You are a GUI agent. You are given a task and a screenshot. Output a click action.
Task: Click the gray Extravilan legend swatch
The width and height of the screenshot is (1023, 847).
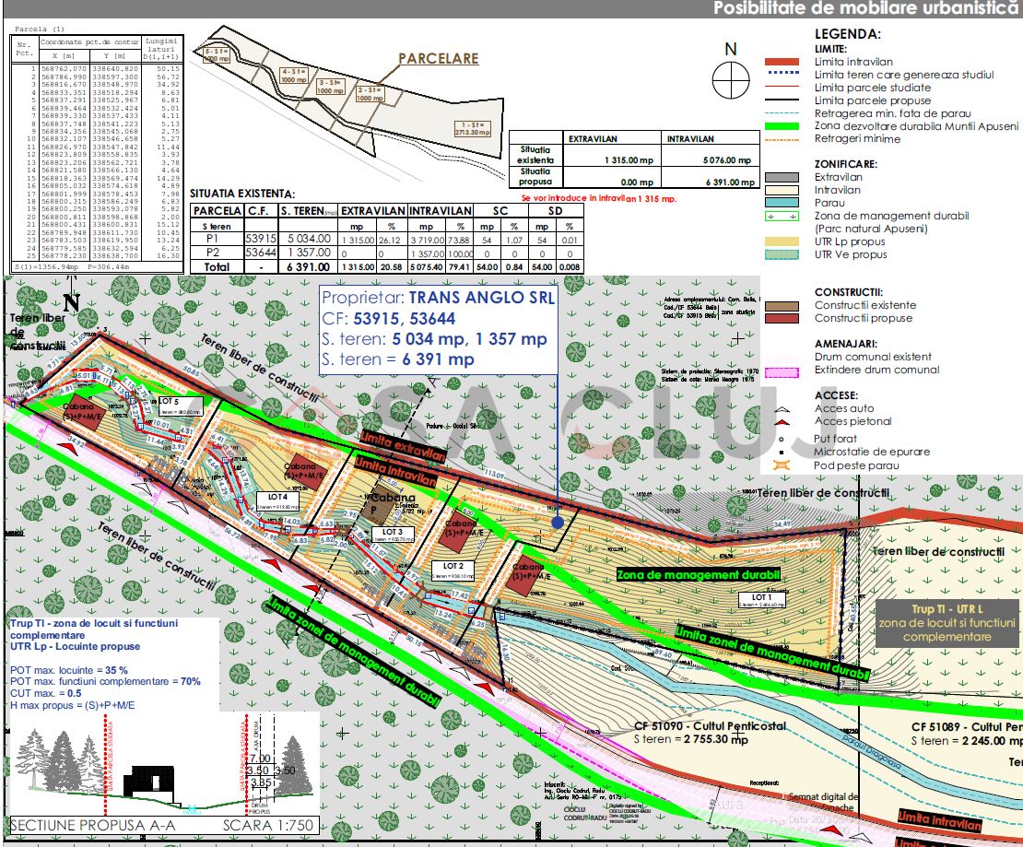pyautogui.click(x=782, y=178)
